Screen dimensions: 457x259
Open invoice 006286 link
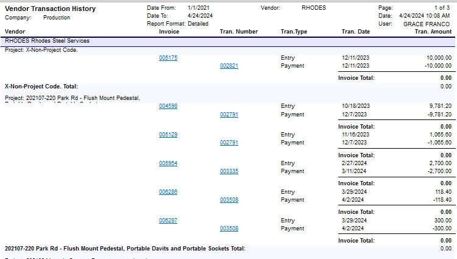pyautogui.click(x=168, y=192)
